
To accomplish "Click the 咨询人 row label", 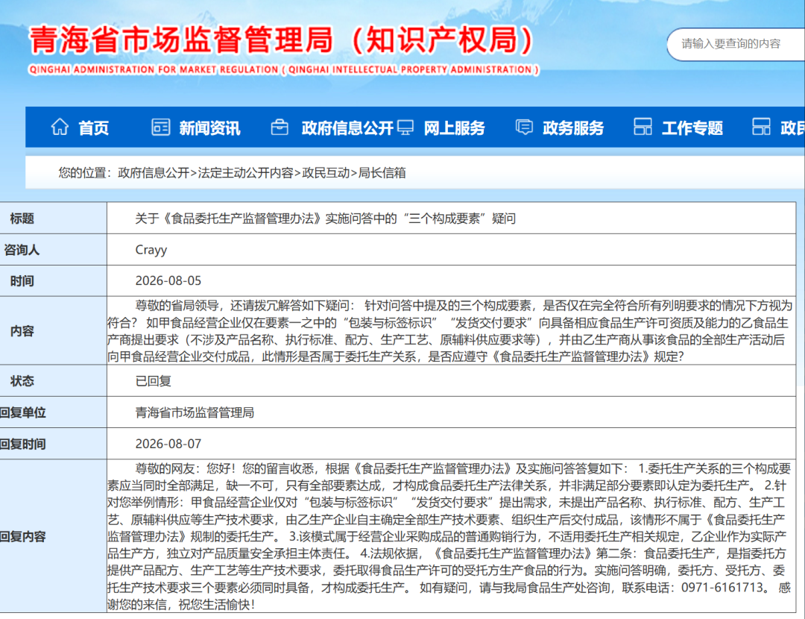I will [x=22, y=250].
